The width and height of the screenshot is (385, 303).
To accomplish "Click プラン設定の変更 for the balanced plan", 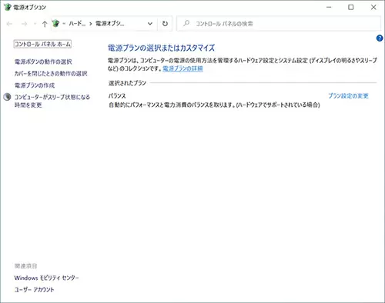I will (348, 96).
